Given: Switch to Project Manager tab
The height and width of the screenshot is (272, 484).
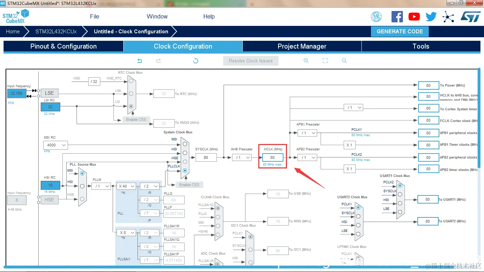Looking at the screenshot, I should pos(302,46).
